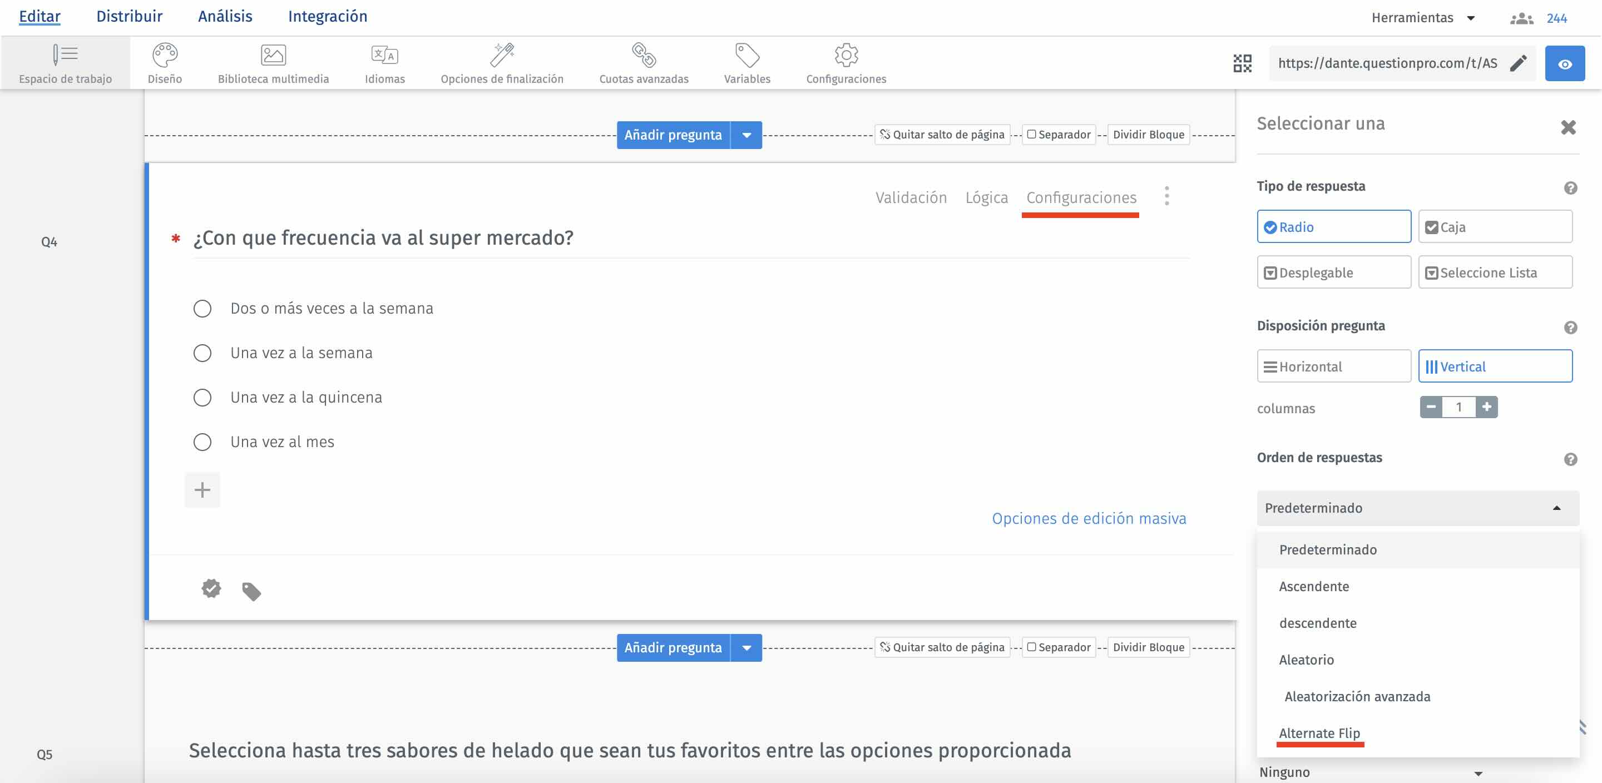Open the Lógica tab of Q4
1602x783 pixels.
tap(986, 198)
